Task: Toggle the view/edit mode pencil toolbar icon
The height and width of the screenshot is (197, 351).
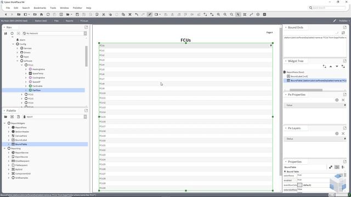Action: pyautogui.click(x=150, y=15)
